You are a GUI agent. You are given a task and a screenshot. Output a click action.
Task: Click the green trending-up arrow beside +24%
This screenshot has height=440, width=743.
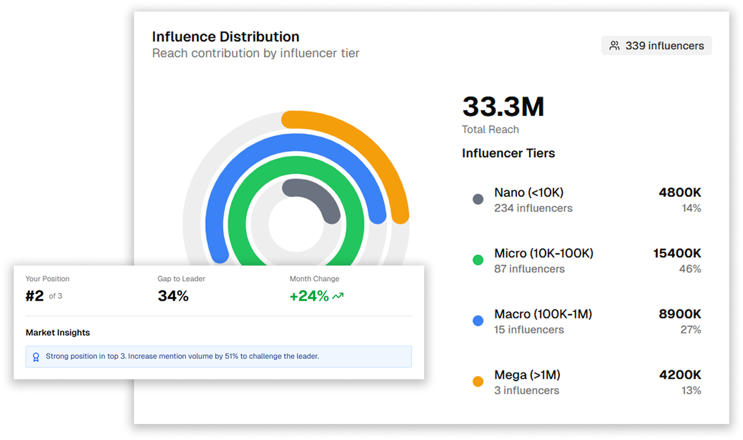pos(339,295)
